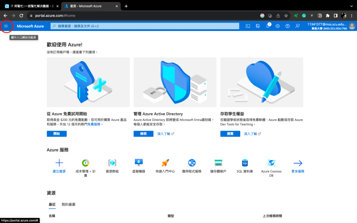357x223 pixels.
Task: Click the free trial key illustration
Action: [88, 82]
